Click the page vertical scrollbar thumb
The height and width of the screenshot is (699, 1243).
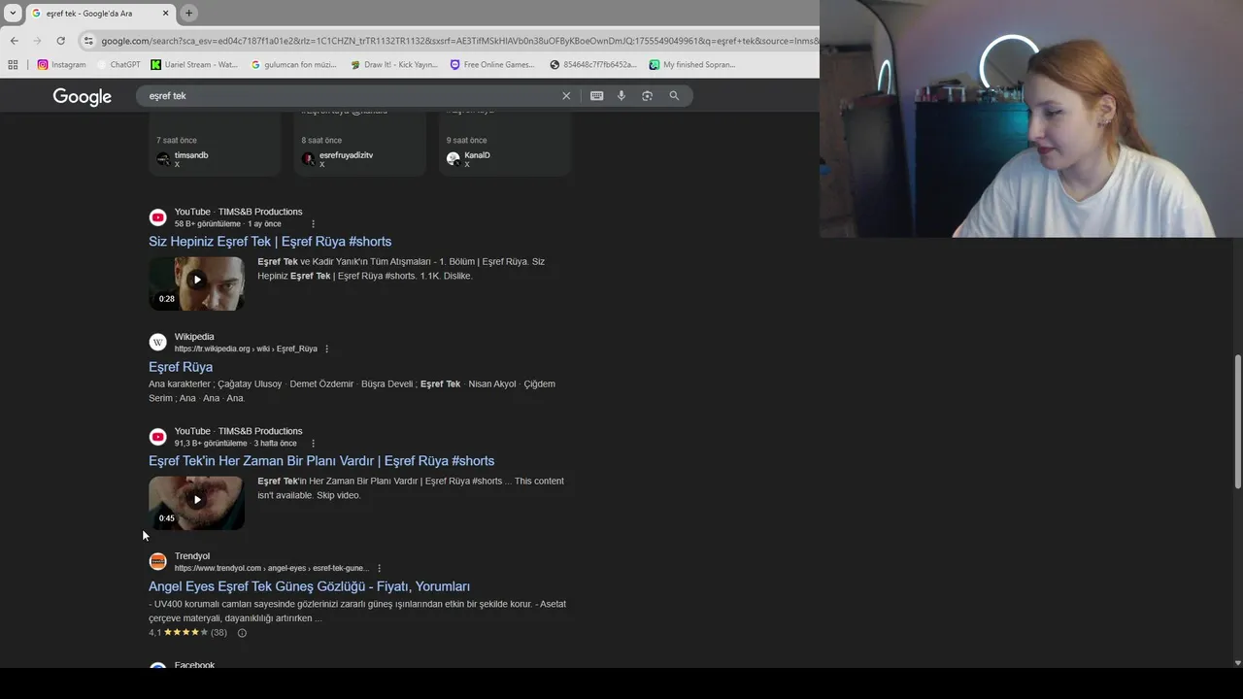[1237, 421]
